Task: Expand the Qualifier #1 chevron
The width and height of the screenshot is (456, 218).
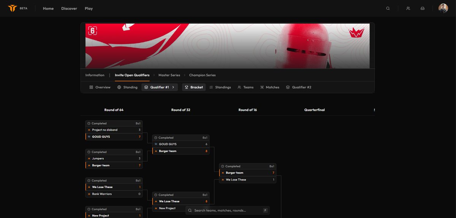Action: (x=173, y=87)
